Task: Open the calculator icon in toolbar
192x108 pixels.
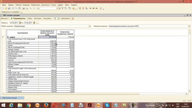Action: (80, 8)
